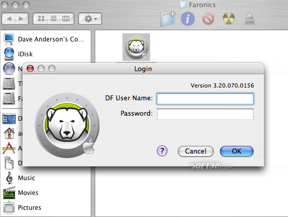Viewport: 288px width, 217px height.
Task: Click the computer monitor sidebar icon
Action: pyautogui.click(x=9, y=39)
